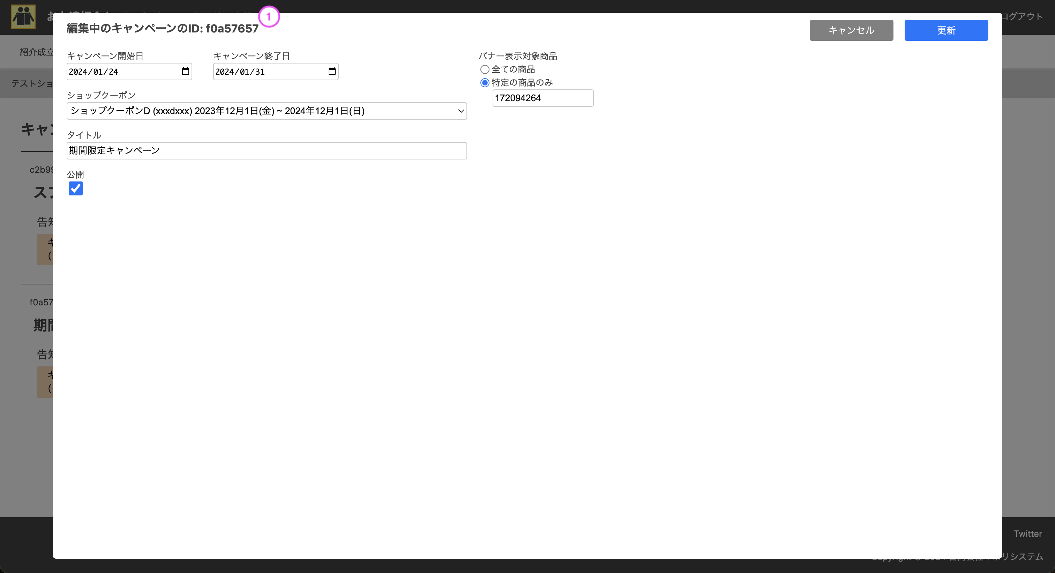The height and width of the screenshot is (573, 1055).
Task: Cancel editing with the キャンセル button
Action: (851, 30)
